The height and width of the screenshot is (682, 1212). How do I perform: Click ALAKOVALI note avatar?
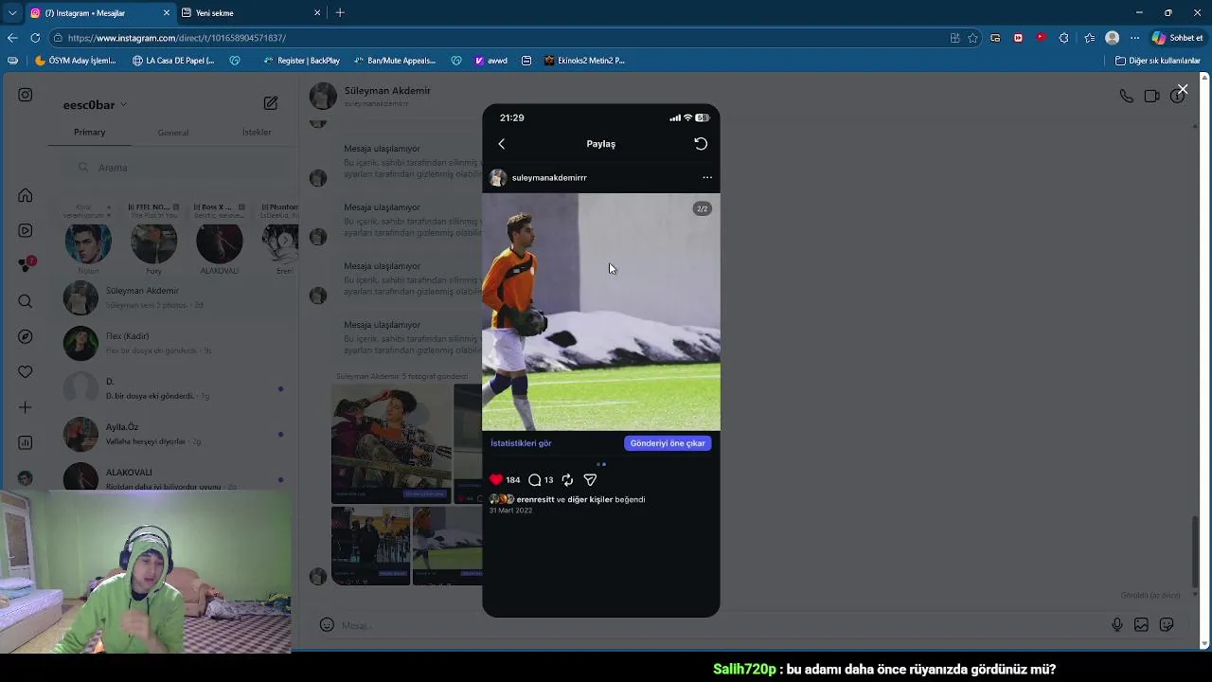[219, 242]
